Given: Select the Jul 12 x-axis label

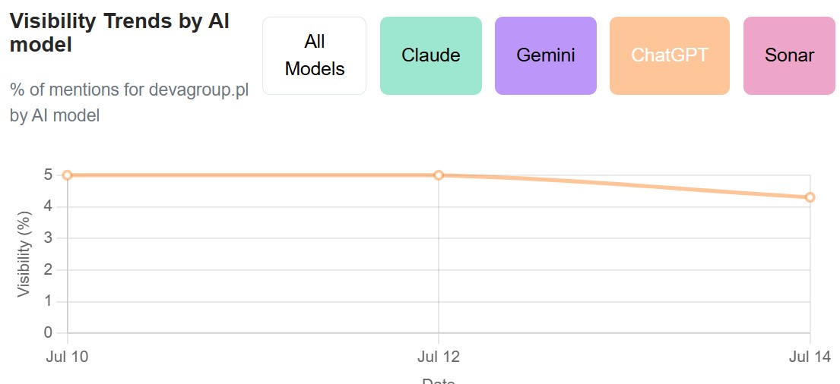Looking at the screenshot, I should pyautogui.click(x=439, y=357).
